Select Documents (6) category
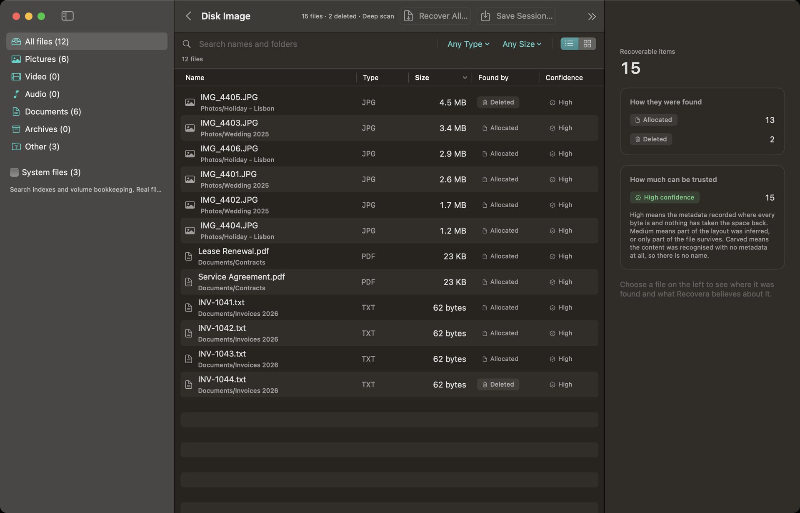The image size is (800, 513). click(x=87, y=111)
